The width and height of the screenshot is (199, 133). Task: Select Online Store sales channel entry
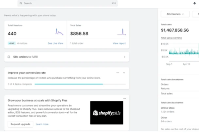pyautogui.click(x=167, y=108)
